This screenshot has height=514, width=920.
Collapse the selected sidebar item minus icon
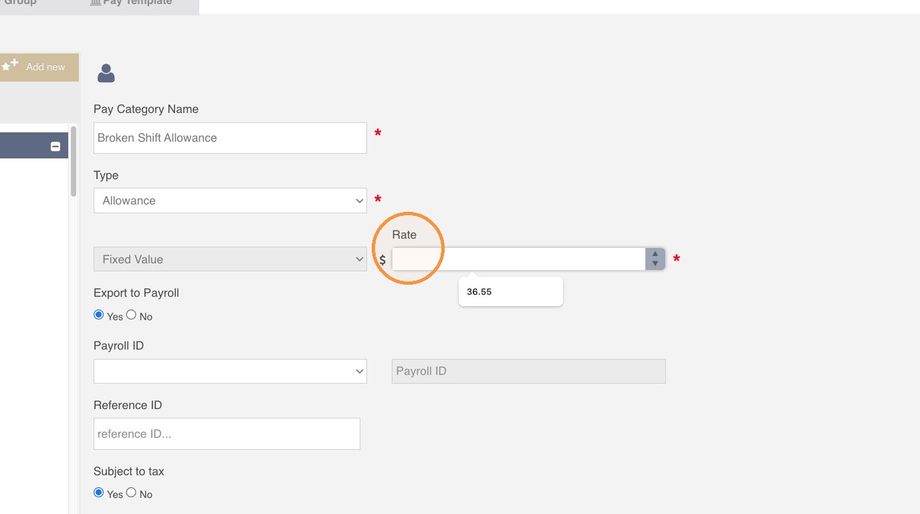tap(55, 146)
